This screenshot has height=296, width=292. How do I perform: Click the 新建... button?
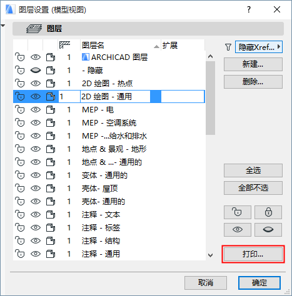coord(253,64)
